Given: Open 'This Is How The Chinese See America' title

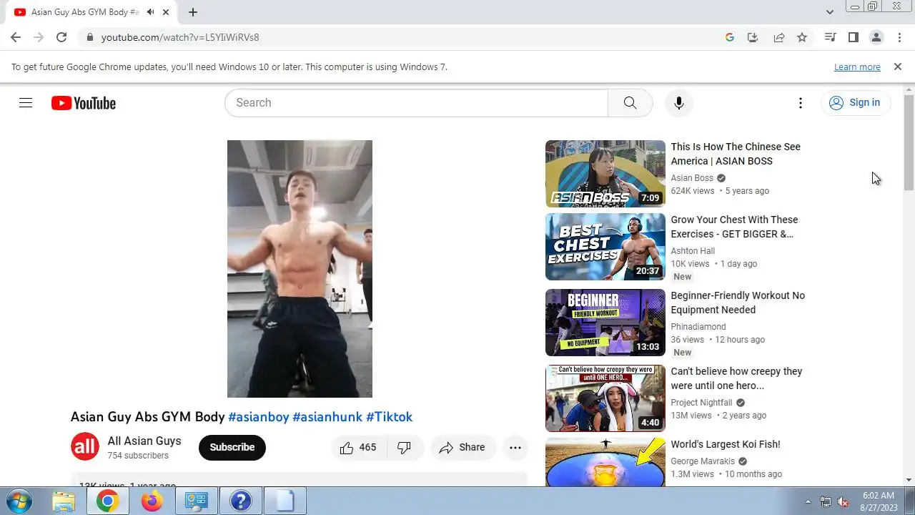Looking at the screenshot, I should (x=736, y=154).
